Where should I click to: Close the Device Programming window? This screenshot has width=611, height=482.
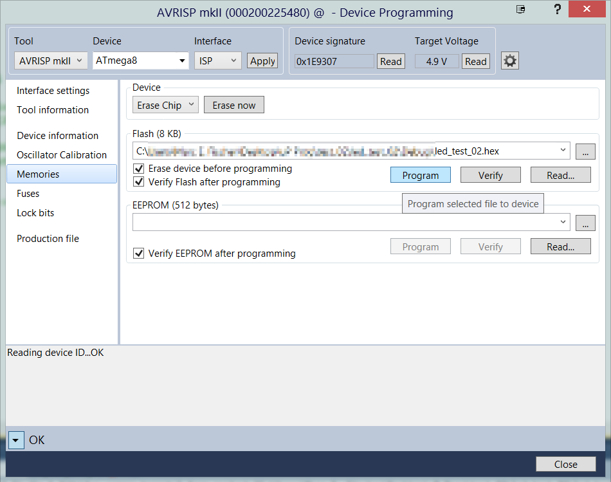pos(587,9)
